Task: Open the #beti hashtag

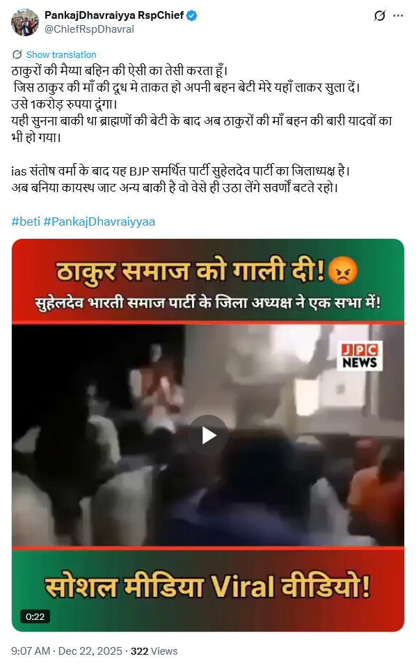Action: pyautogui.click(x=26, y=221)
